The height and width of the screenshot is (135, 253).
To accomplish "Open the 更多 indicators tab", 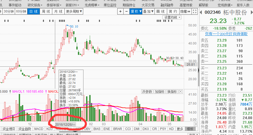I will click(180, 129).
